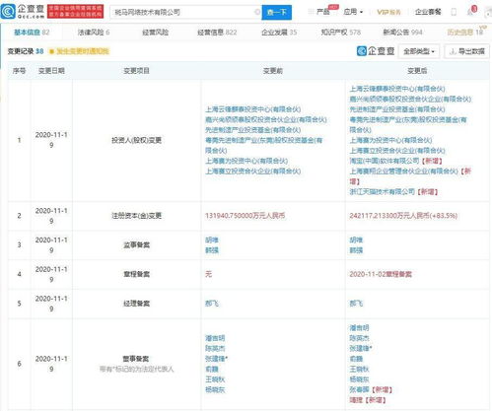Select 董事备案 item in row 6
The image size is (492, 411).
pos(136,359)
